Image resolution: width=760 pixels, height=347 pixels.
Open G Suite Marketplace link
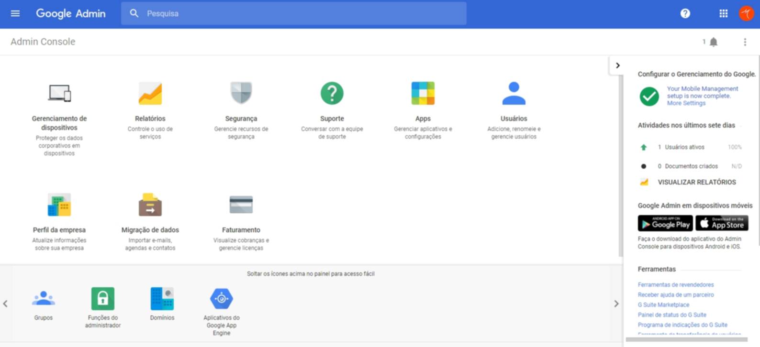(663, 305)
